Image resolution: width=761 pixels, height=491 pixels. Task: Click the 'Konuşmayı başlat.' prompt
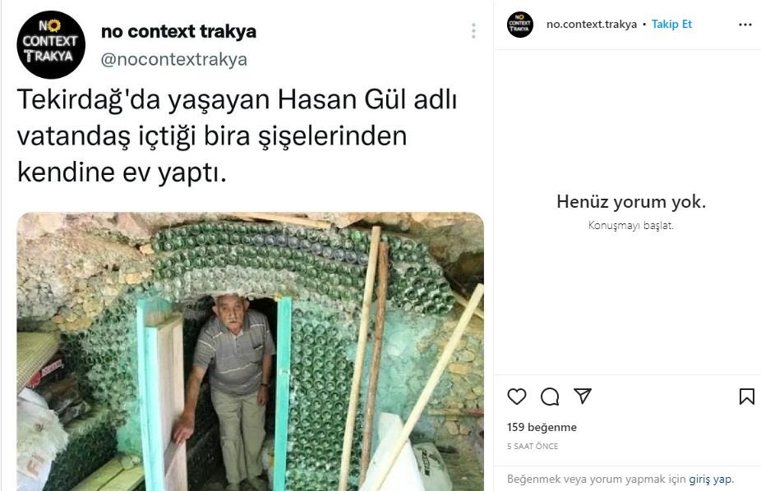(631, 226)
